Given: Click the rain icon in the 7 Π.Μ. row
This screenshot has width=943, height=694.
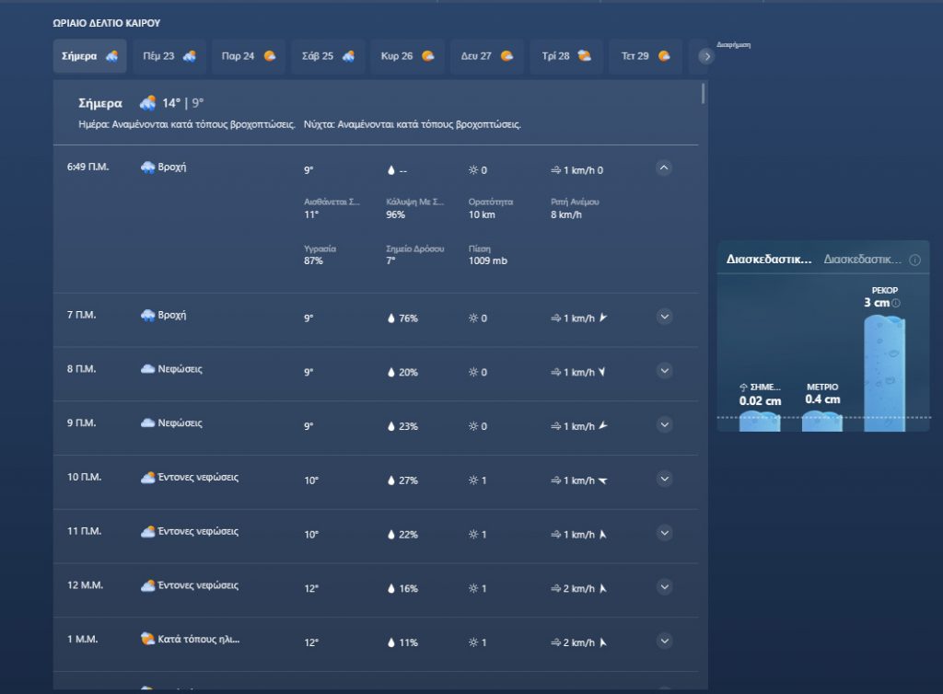Looking at the screenshot, I should point(147,316).
